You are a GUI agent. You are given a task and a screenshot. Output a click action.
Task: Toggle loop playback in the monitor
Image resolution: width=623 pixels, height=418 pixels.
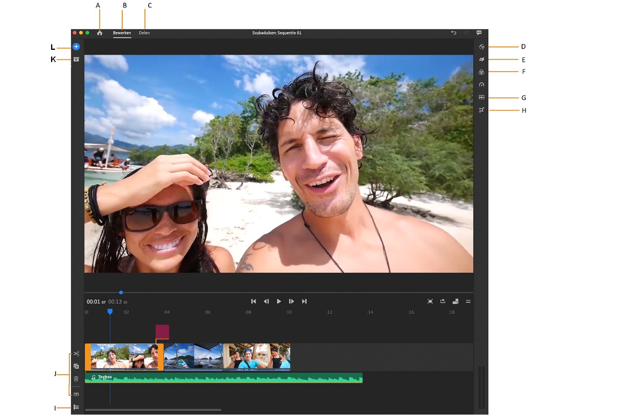[443, 301]
